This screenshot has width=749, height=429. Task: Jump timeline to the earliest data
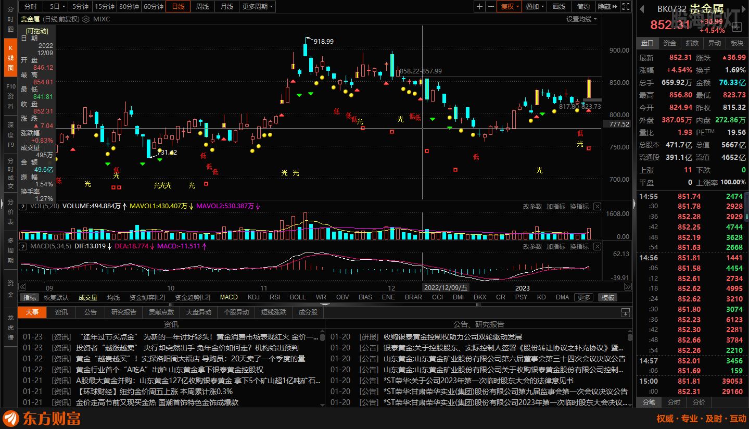22,287
